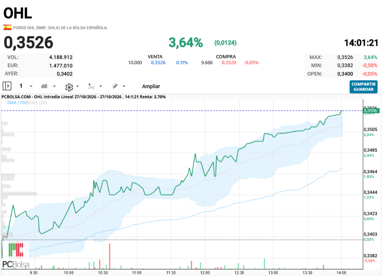Click the OPEN value 0,3400
The height and width of the screenshot is (276, 382).
click(345, 74)
